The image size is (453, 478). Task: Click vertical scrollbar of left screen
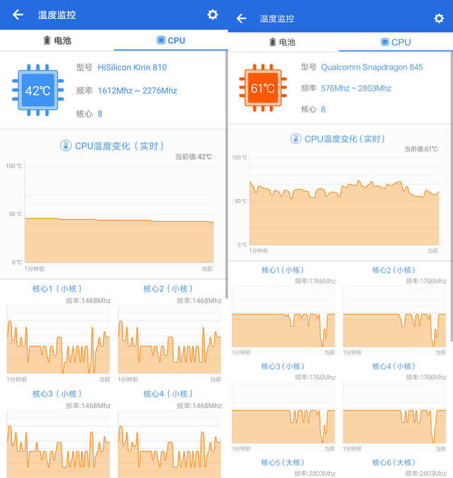coord(226,174)
